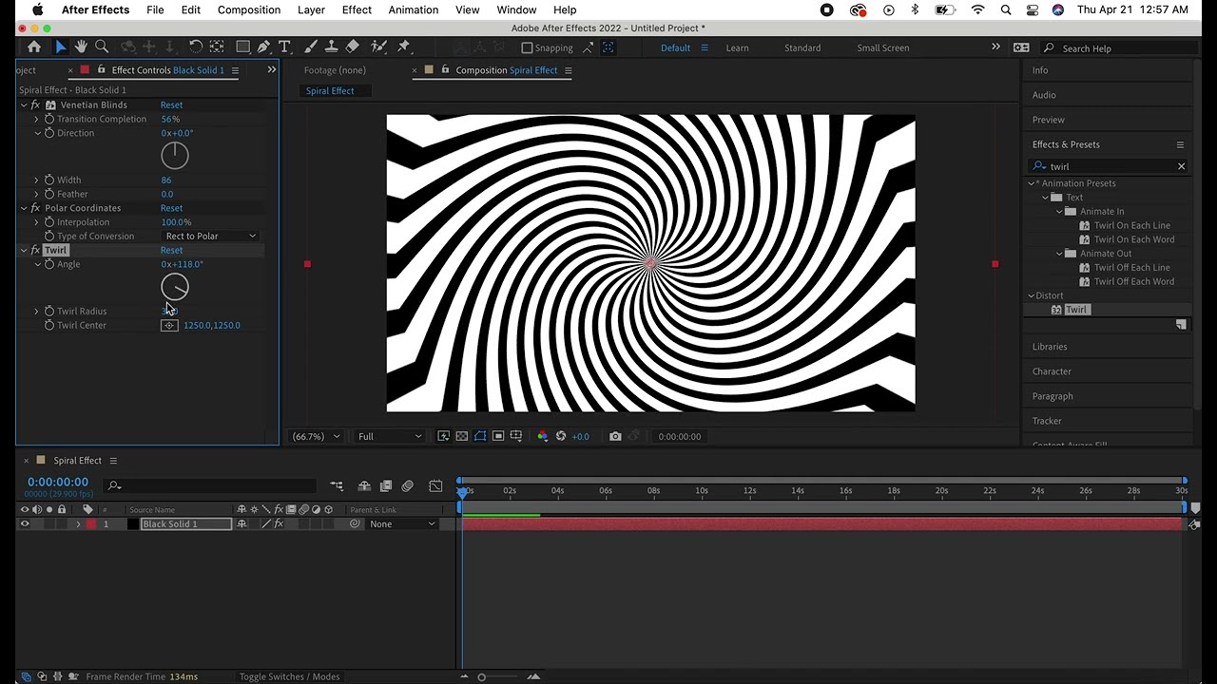Toggle the Twirl Angle stopwatch
The height and width of the screenshot is (684, 1217).
tap(49, 264)
